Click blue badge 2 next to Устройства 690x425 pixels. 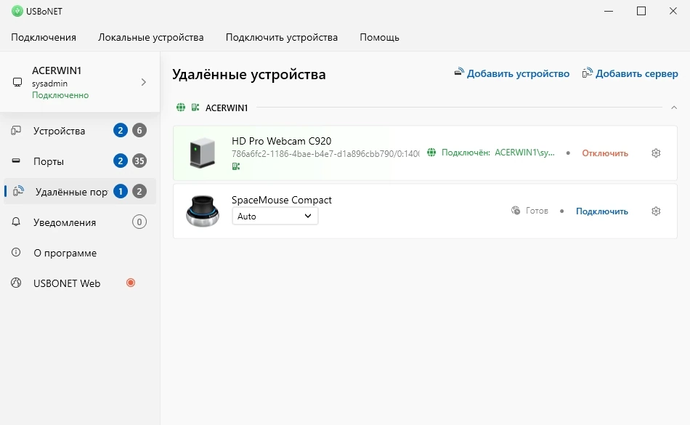click(120, 130)
